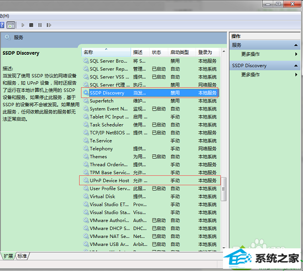Click the blue Help toolbar icon

(2, 25)
